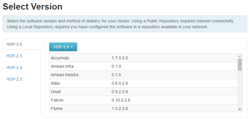Open the HDP-2.6 version dropdown button
This screenshot has width=249, height=119.
(63, 47)
